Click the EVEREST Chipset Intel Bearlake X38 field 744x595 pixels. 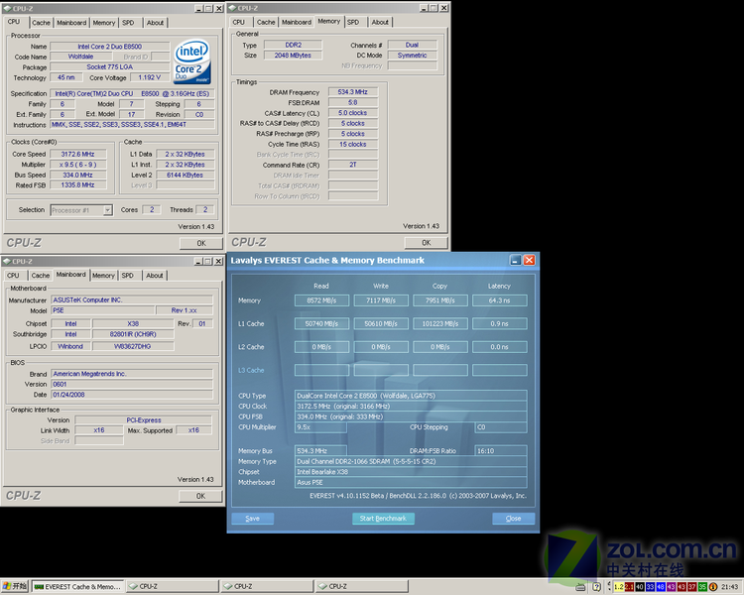click(411, 472)
